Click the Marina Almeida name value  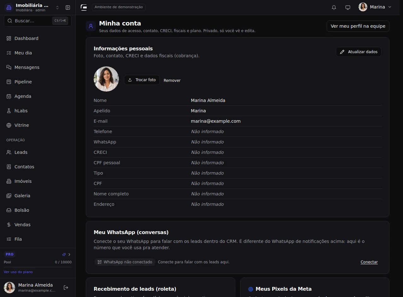coord(208,100)
